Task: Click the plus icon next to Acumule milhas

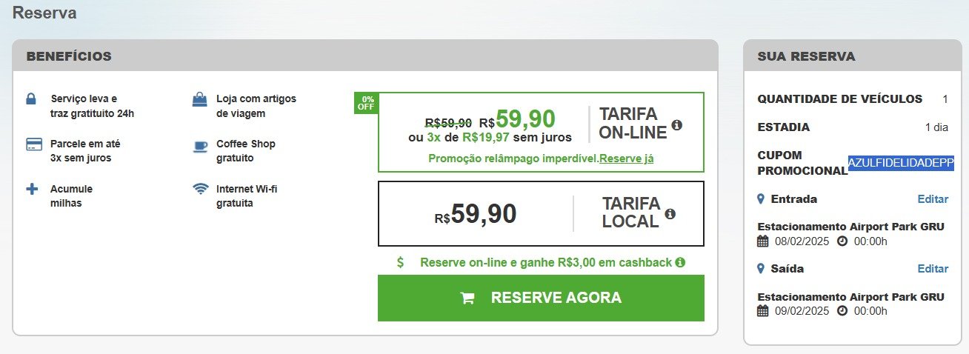Action: click(32, 189)
